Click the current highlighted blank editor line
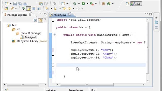The image size is (162, 91). (101, 65)
